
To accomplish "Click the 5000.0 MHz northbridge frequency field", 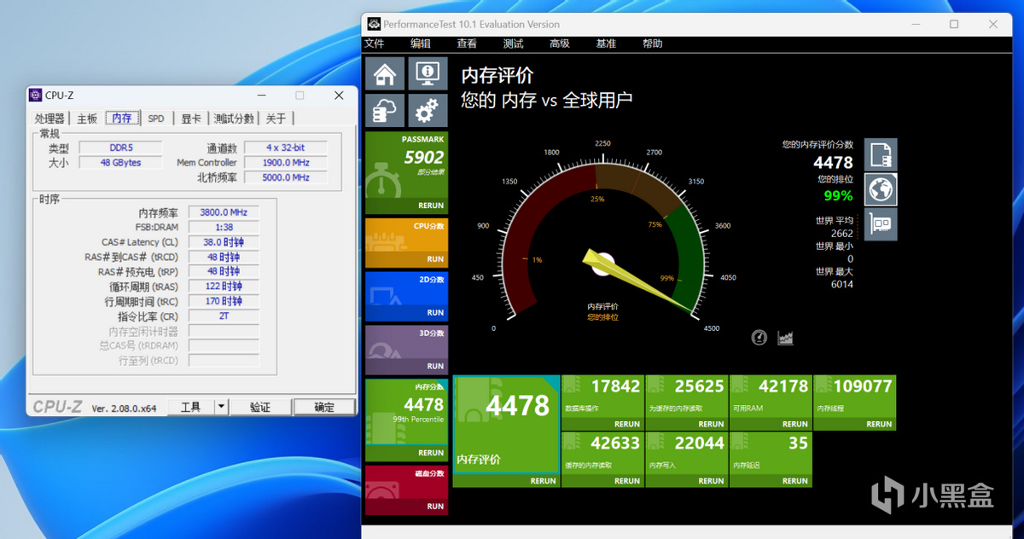I will (x=286, y=177).
